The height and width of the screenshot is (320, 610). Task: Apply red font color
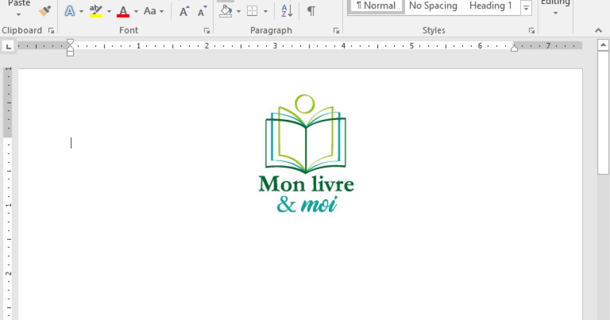tap(123, 11)
